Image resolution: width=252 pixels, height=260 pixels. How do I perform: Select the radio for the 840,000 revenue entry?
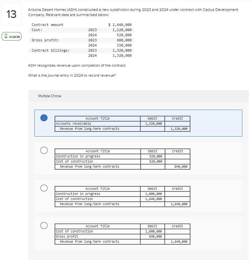44,150
